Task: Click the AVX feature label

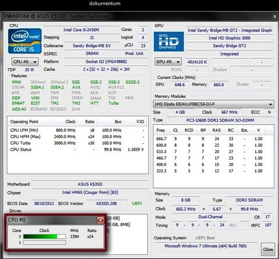Action: pyautogui.click(x=76, y=87)
